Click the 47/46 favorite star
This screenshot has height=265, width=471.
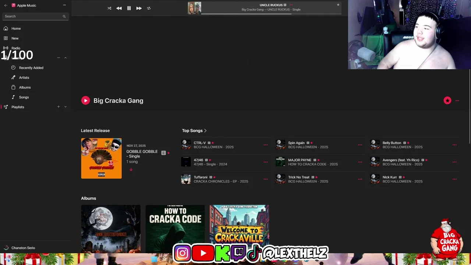point(210,160)
